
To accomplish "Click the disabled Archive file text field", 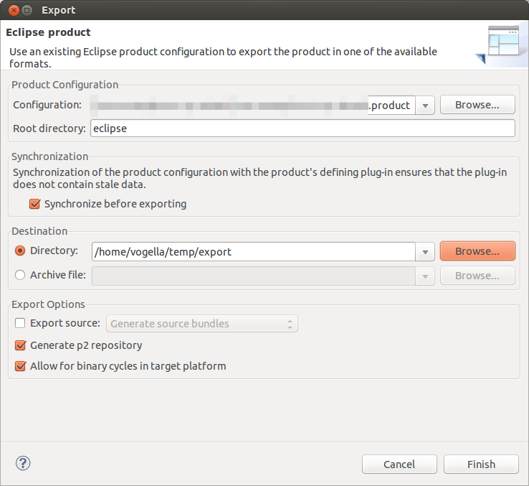I will (253, 276).
